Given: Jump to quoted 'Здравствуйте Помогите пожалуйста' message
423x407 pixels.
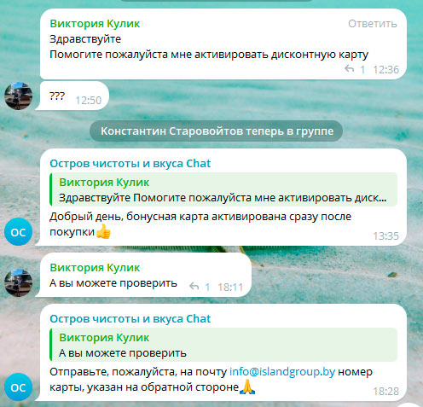Looking at the screenshot, I should (223, 189).
